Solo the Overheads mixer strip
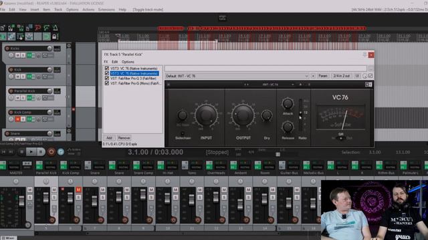Image resolution: width=428 pixels, height=240 pixels. tap(224, 197)
